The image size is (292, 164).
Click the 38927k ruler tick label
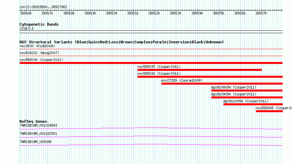(x=261, y=13)
